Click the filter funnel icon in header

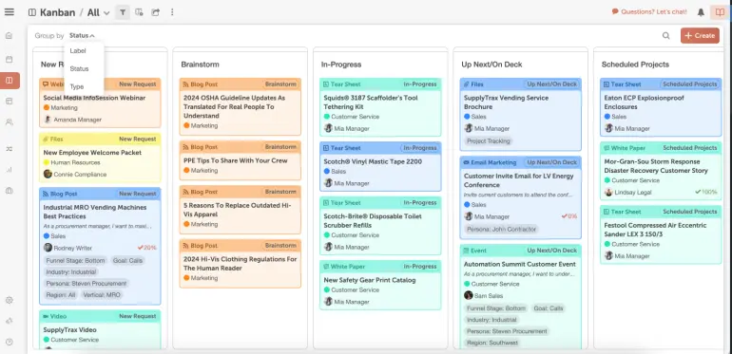[x=123, y=12]
